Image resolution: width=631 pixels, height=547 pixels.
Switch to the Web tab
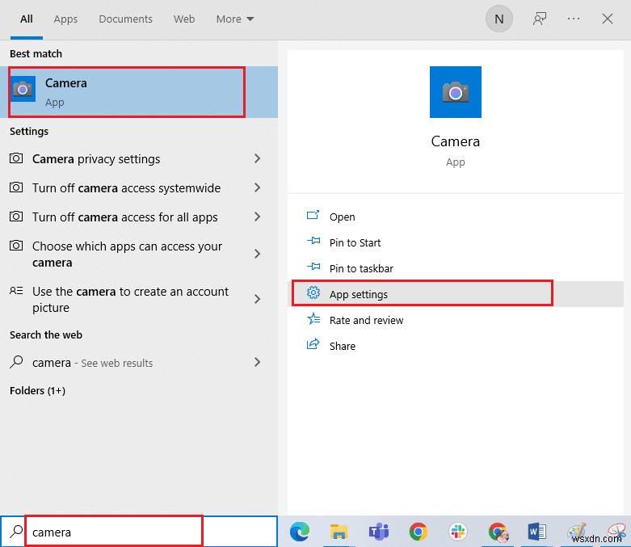tap(184, 19)
